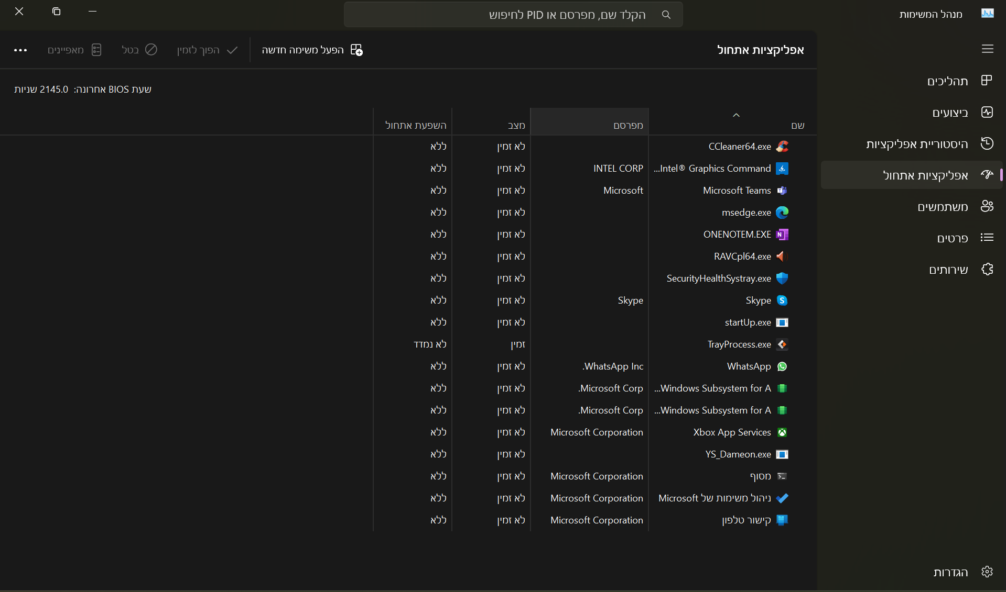The image size is (1006, 592).
Task: Click the קישור טלפון phone link icon
Action: coord(782,520)
